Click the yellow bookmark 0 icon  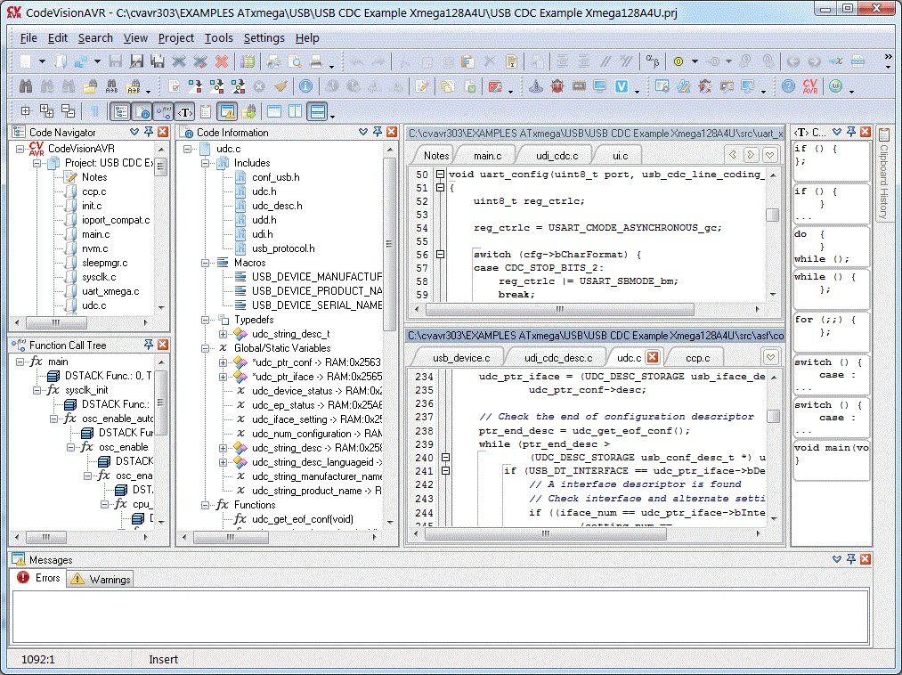coord(679,61)
